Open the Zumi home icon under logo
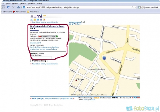This screenshot has height=112, width=160. [x=31, y=20]
